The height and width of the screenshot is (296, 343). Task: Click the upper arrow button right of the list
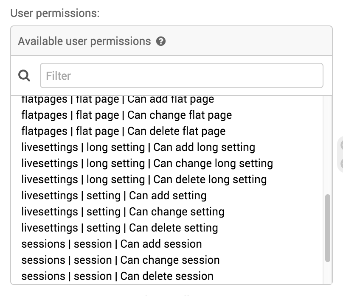tap(341, 145)
